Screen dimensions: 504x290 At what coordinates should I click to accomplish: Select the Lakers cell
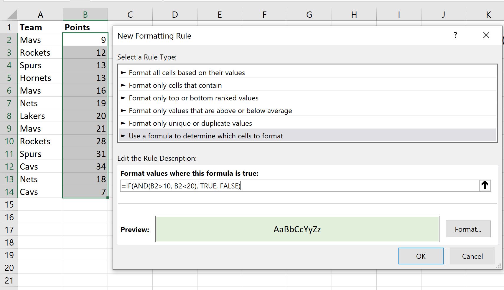(x=40, y=116)
